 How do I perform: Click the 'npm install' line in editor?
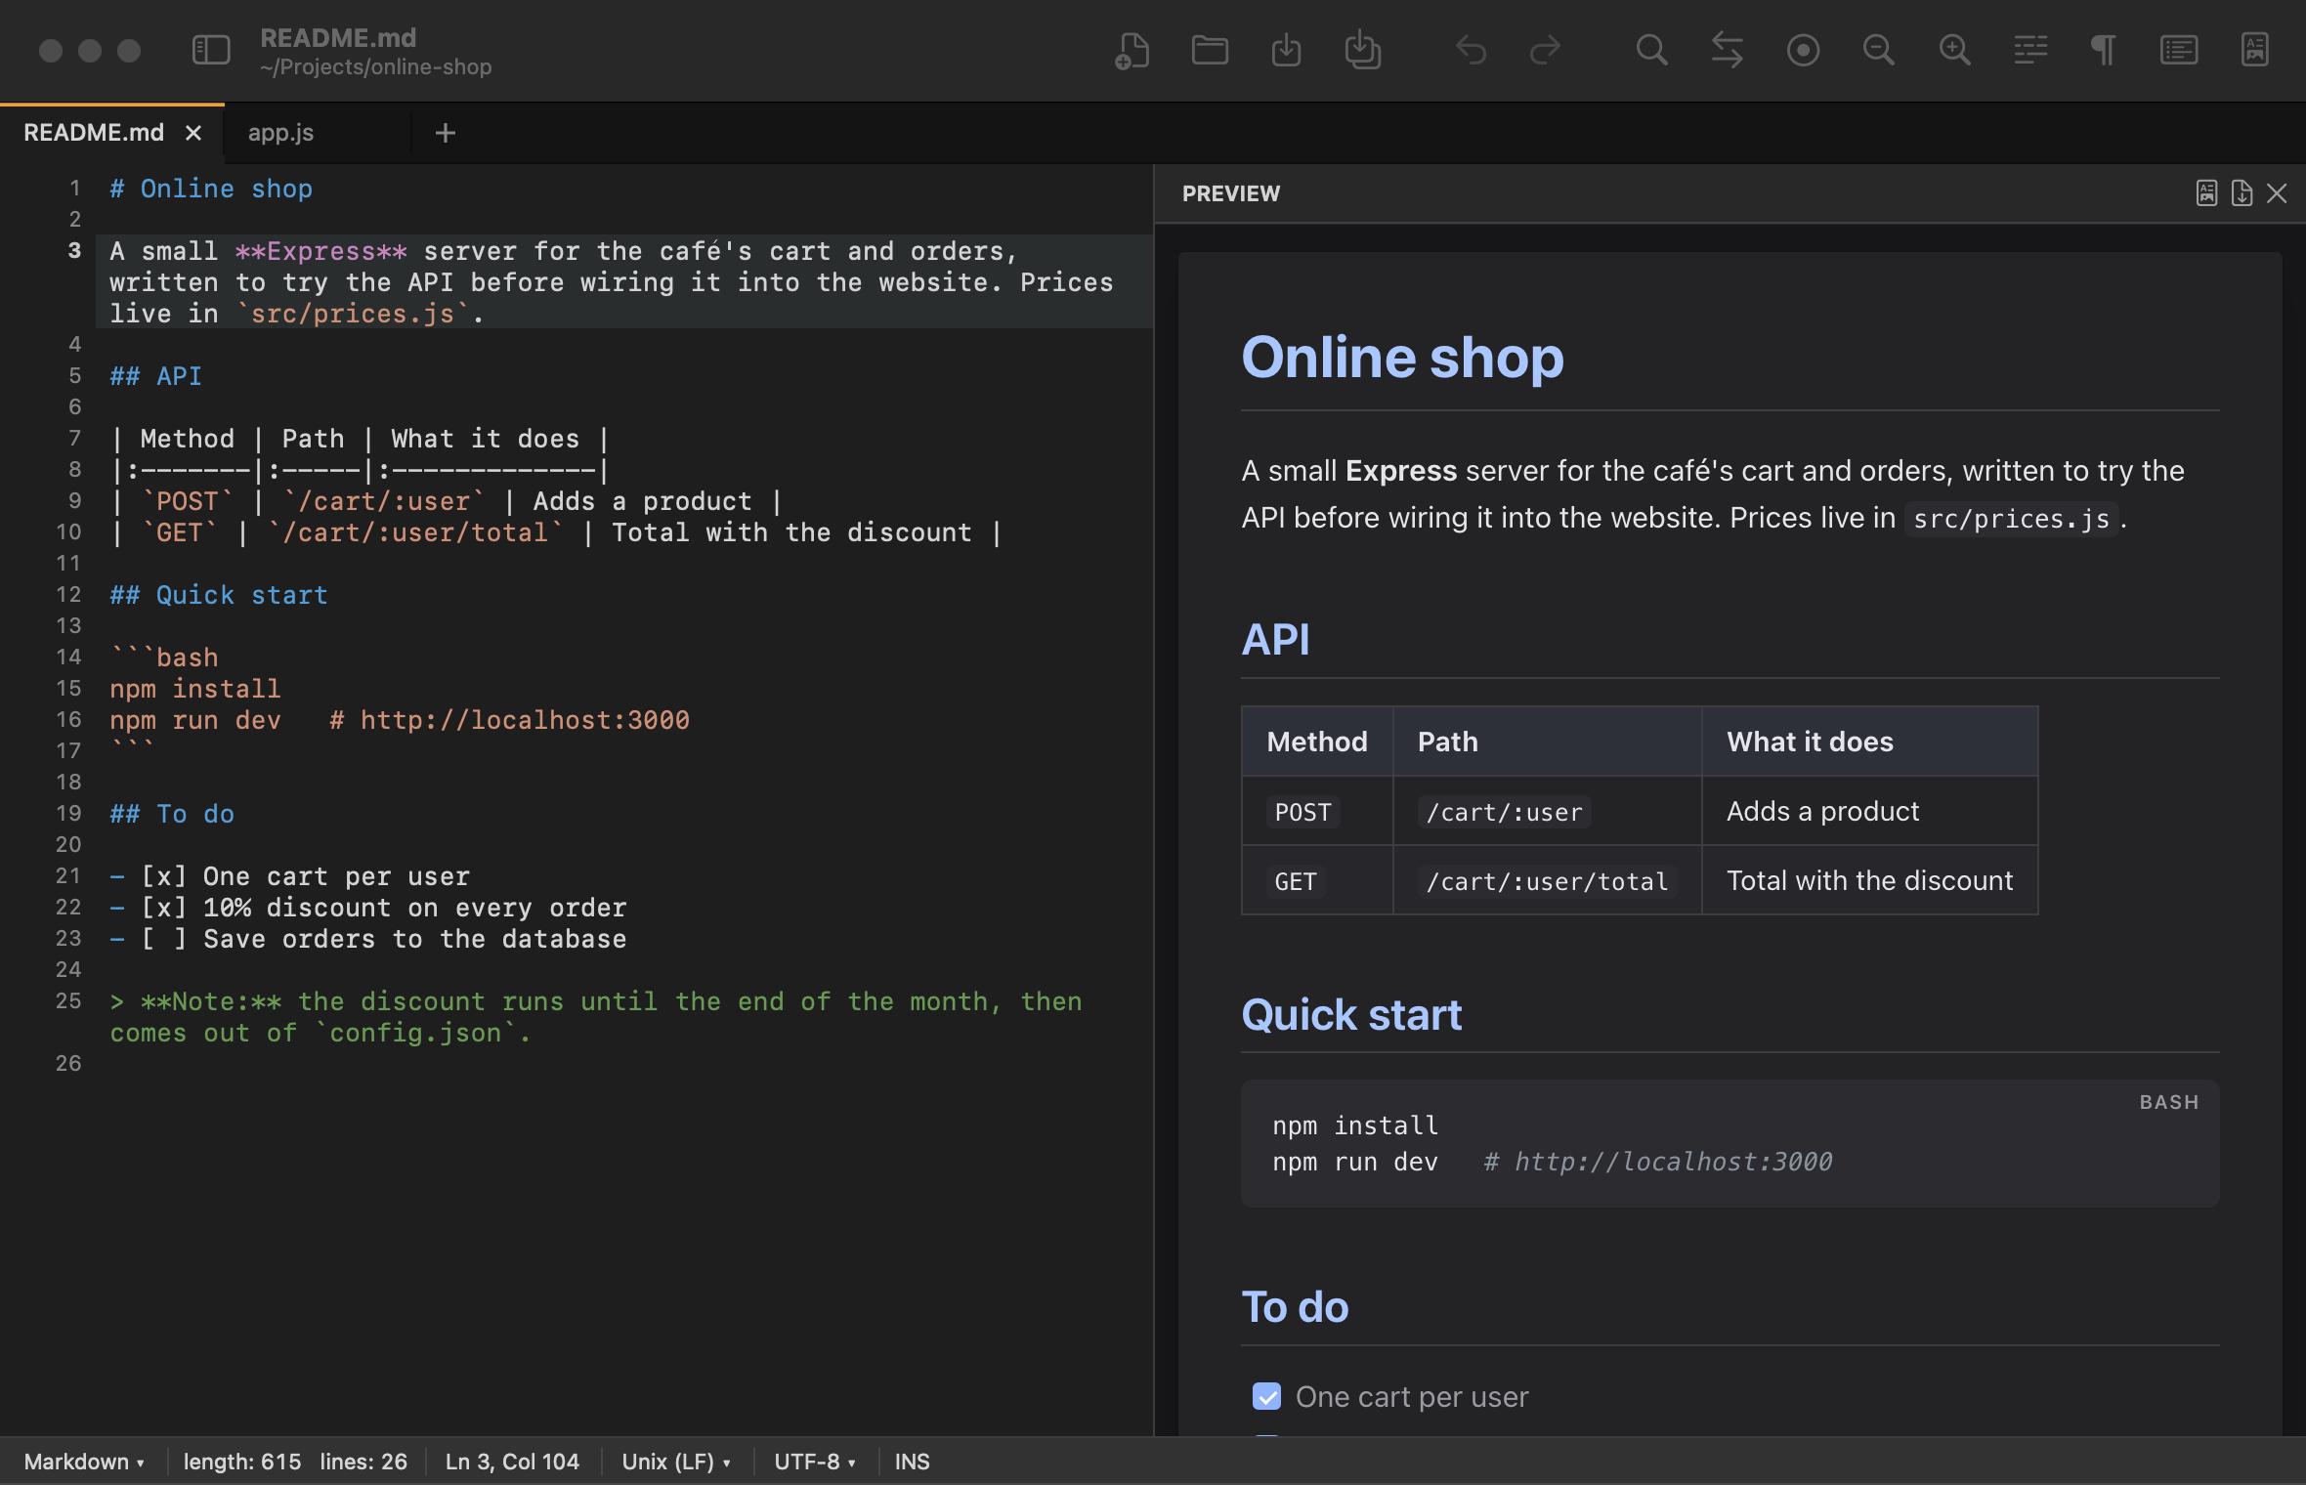tap(195, 689)
